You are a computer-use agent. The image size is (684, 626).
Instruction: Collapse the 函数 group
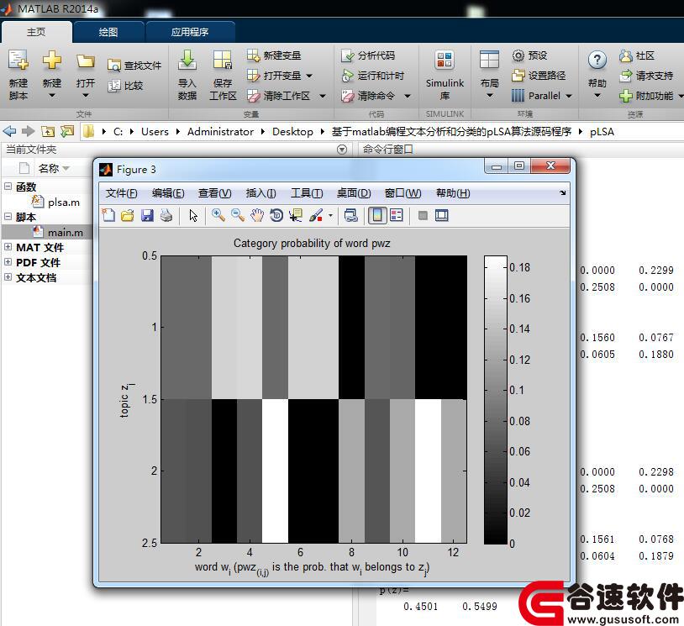(8, 187)
